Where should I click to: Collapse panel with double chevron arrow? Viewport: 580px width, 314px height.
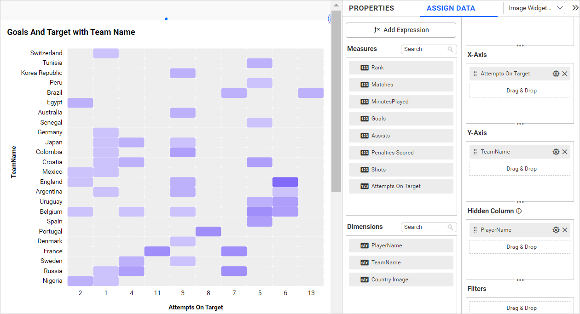pyautogui.click(x=574, y=8)
